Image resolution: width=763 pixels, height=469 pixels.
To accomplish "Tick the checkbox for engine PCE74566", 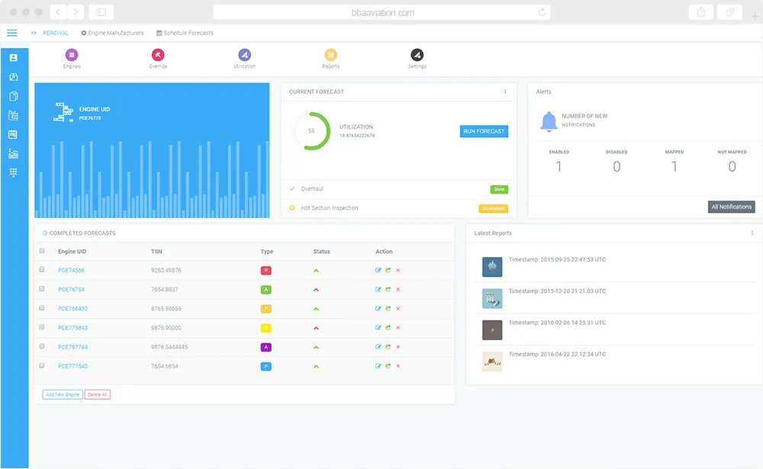I will click(42, 269).
